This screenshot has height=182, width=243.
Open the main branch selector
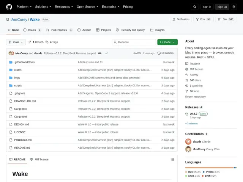(16, 42)
